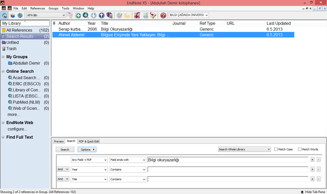The image size is (327, 194).
Task: Switch to the PDF & Quick Edit tab
Action: (89, 141)
